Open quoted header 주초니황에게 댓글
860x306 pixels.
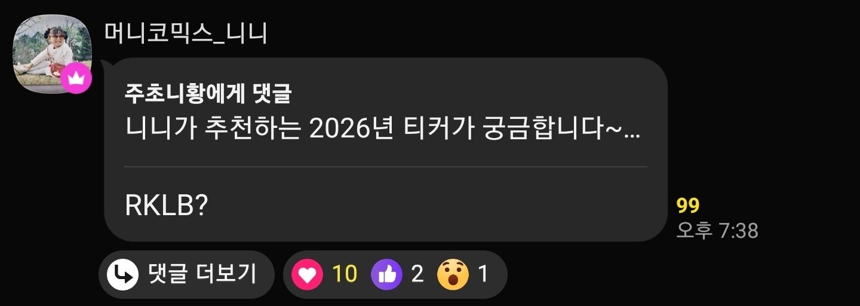(208, 92)
